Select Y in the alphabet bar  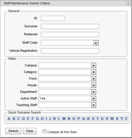click(122, 119)
